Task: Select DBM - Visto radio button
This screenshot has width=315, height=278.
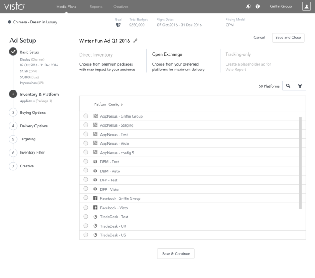Action: (x=86, y=170)
